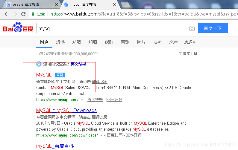Click the 英文结果 link

(x=78, y=64)
